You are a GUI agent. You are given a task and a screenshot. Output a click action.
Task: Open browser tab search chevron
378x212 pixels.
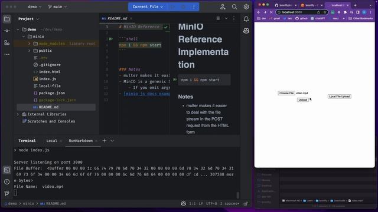pos(370,5)
